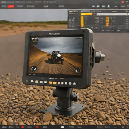Click the red square icon at top-right corner
The image size is (129, 129).
pyautogui.click(x=123, y=2)
